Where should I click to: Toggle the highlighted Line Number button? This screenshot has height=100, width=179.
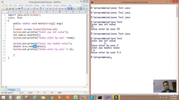(71, 9)
